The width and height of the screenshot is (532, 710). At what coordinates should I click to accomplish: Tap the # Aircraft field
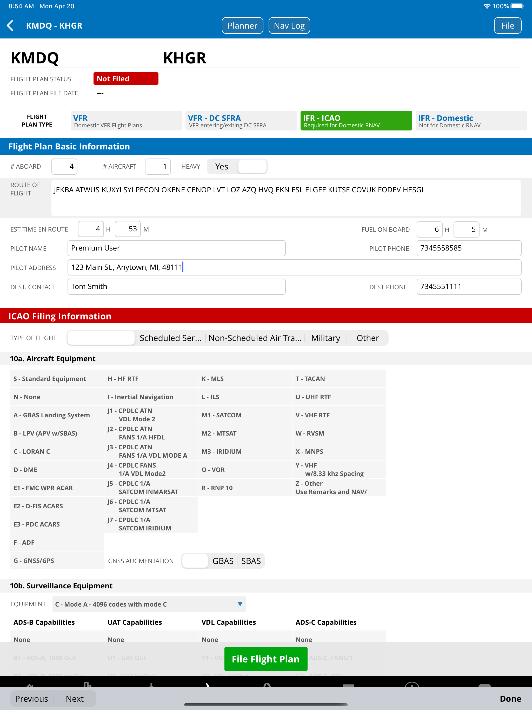(158, 166)
